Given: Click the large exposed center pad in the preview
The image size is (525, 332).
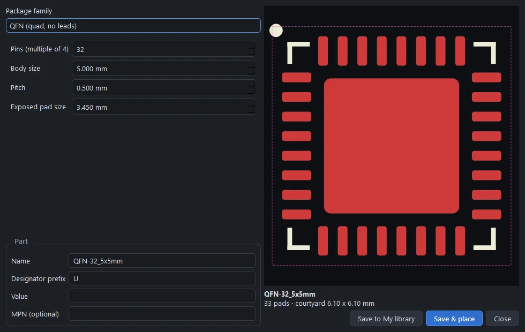Looking at the screenshot, I should pyautogui.click(x=392, y=146).
